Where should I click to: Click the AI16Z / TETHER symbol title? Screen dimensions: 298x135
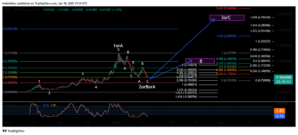point(13,10)
